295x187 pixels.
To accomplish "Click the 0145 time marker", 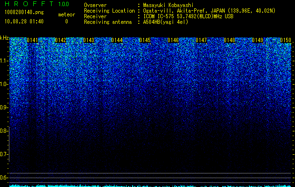I will coord(145,40).
